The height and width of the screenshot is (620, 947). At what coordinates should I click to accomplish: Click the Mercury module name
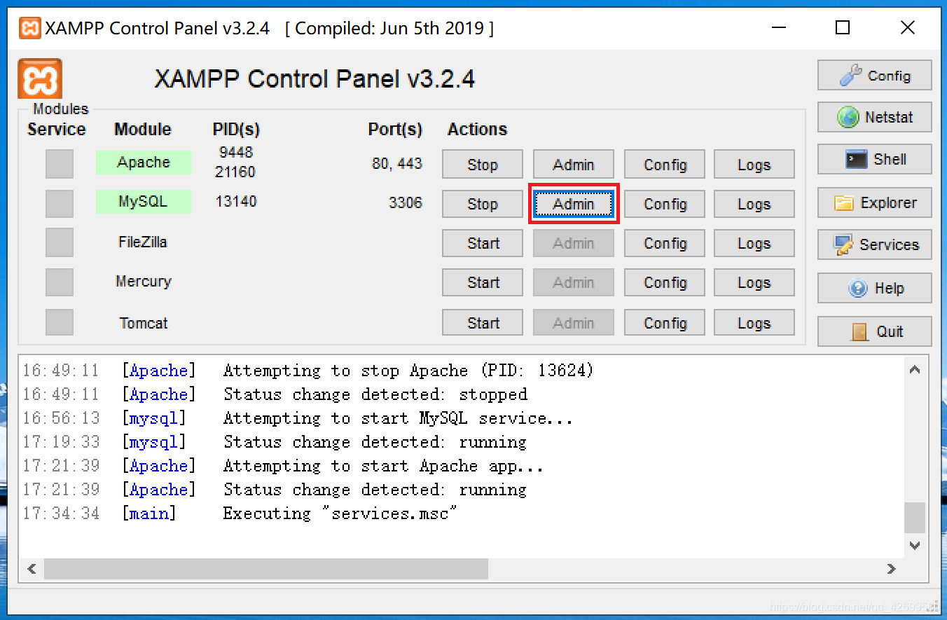coord(144,282)
